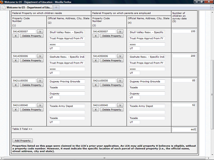214x160 pixels.
Task: Delete Property for employed Tooele Army Depot
Action: (112, 110)
